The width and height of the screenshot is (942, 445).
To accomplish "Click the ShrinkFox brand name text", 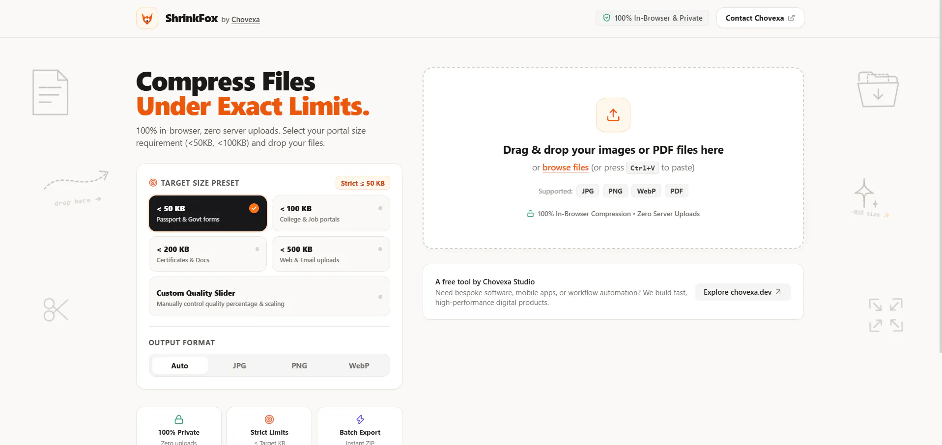I will [x=192, y=18].
